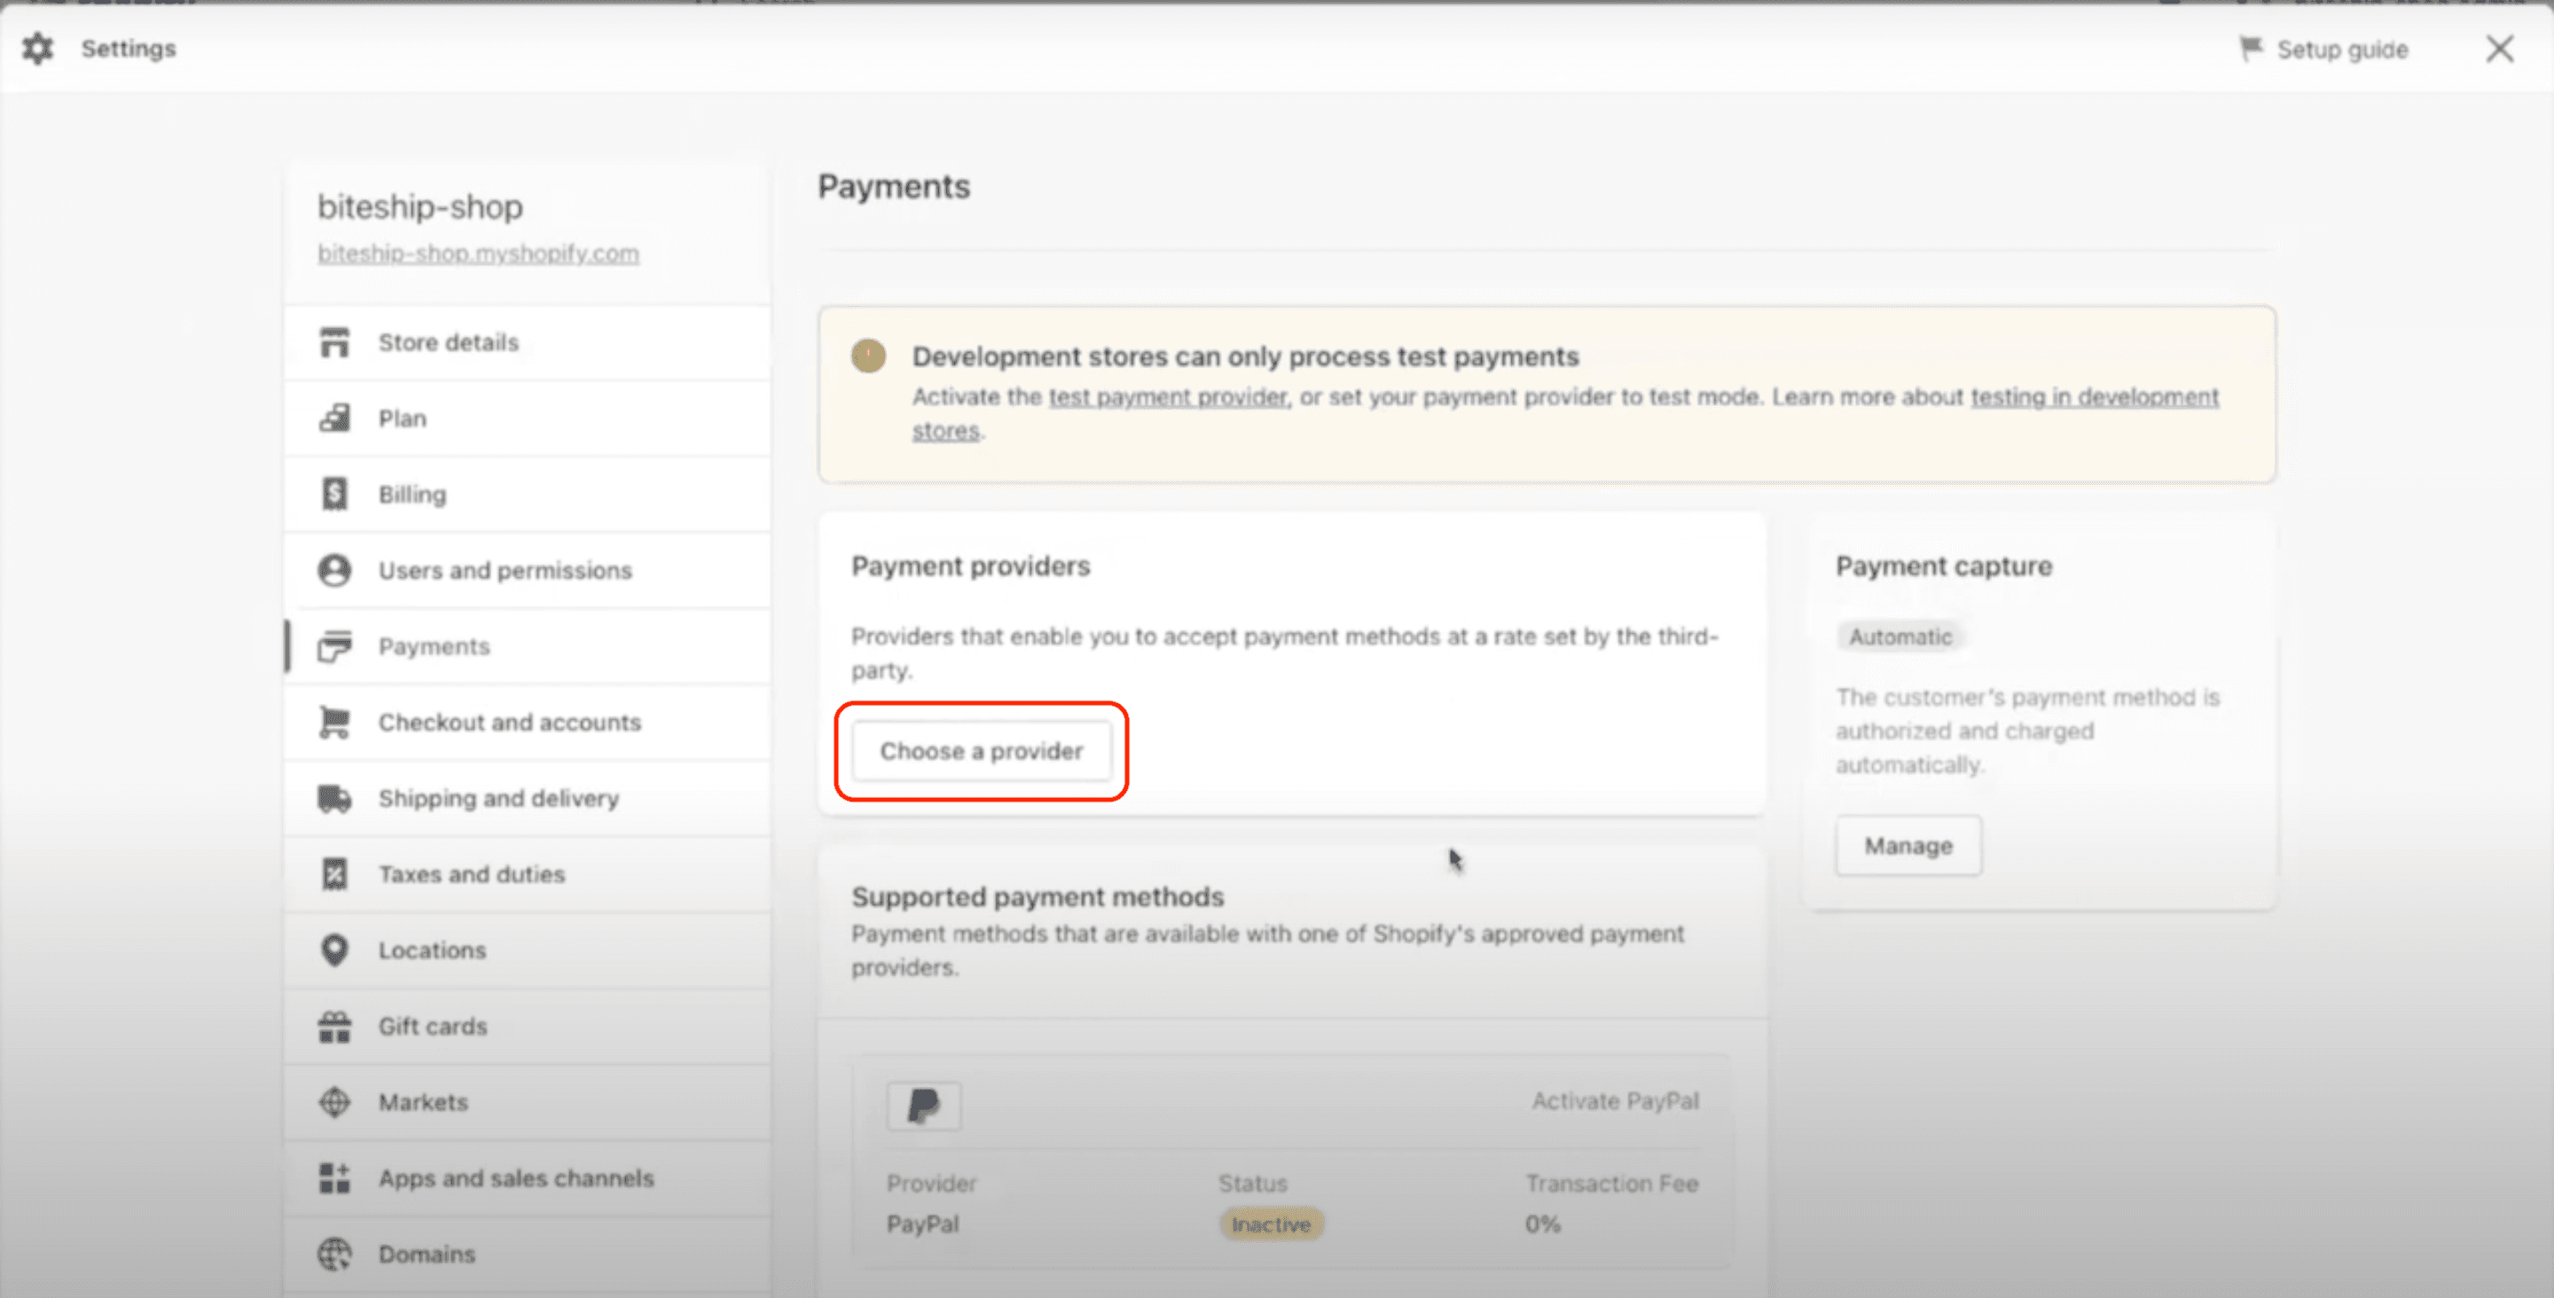Open Checkout and accounts section
2554x1298 pixels.
pos(528,722)
